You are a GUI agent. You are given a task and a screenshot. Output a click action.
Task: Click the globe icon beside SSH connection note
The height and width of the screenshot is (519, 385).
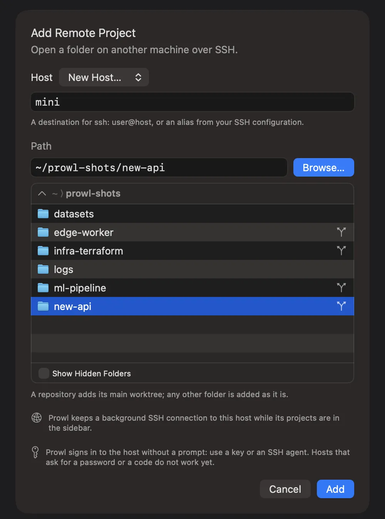(x=37, y=418)
